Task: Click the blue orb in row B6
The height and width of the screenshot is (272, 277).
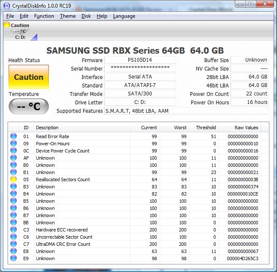Action: (14, 208)
